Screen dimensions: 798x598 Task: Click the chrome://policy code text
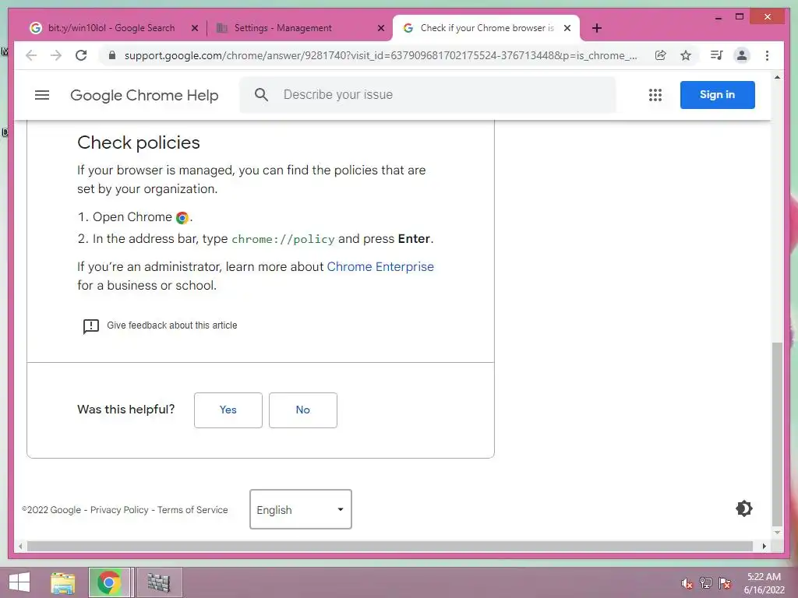283,239
